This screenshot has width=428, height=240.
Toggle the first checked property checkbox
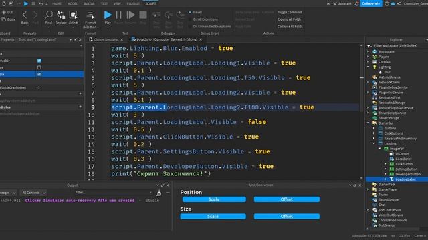tap(39, 61)
